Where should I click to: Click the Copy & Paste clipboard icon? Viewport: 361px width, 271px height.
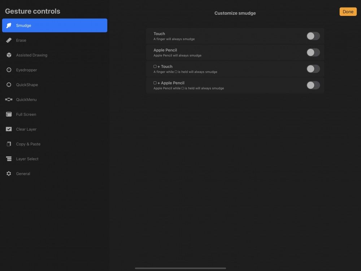(9, 144)
